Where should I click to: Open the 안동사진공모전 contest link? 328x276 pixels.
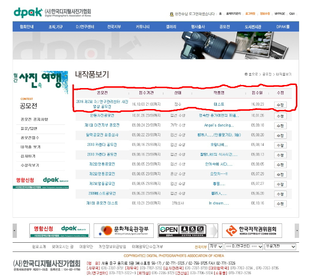coord(102,116)
